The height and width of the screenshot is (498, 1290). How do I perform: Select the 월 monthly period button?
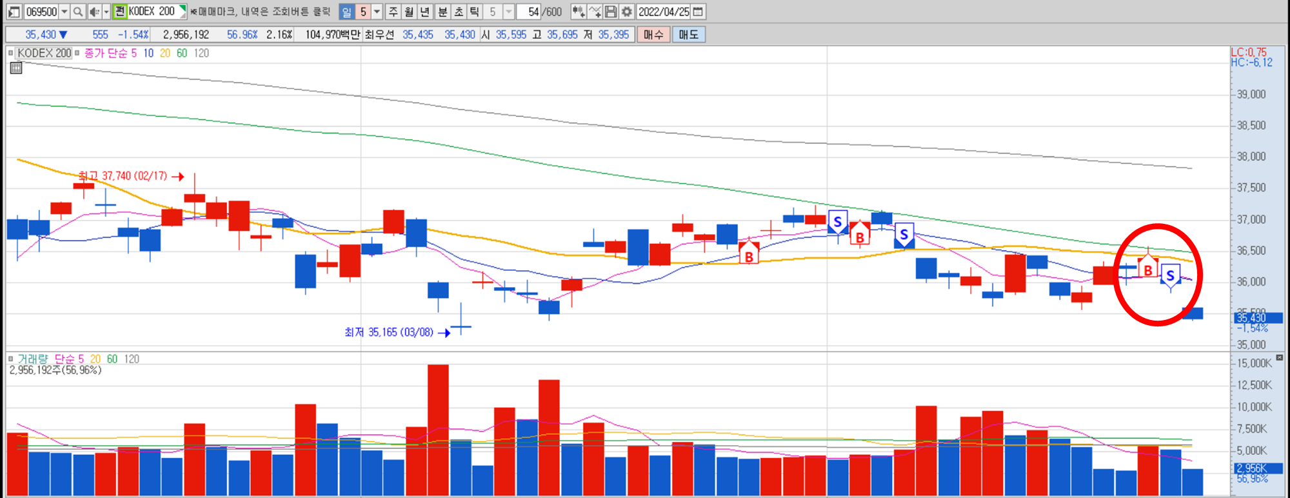409,12
